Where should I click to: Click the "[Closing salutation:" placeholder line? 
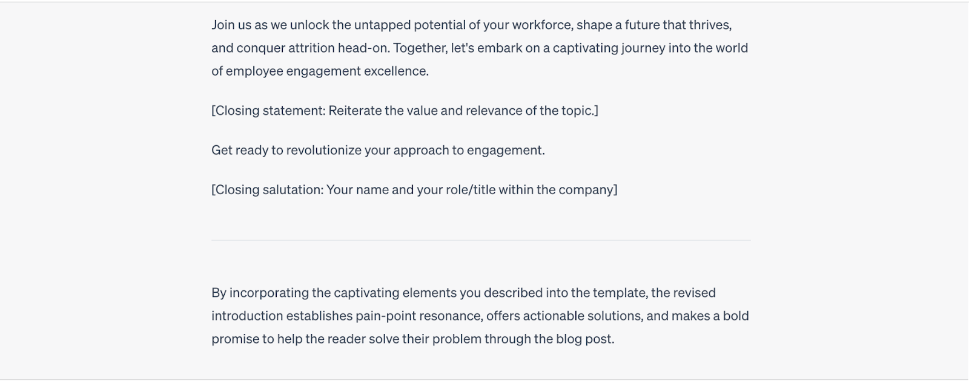point(414,190)
